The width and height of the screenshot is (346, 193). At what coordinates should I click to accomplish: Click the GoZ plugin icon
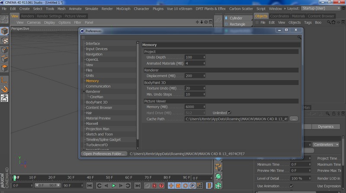coord(4,98)
